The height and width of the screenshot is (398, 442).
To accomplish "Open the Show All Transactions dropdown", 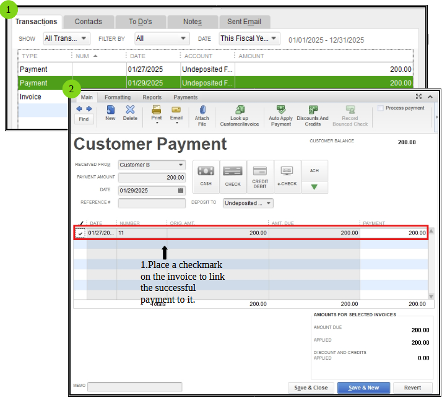I will click(66, 38).
